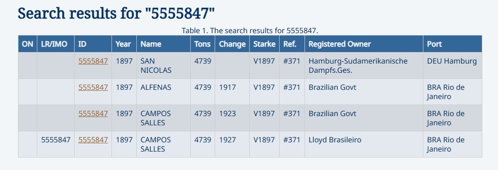Select the Change column header
The height and width of the screenshot is (170, 498).
[x=232, y=44]
